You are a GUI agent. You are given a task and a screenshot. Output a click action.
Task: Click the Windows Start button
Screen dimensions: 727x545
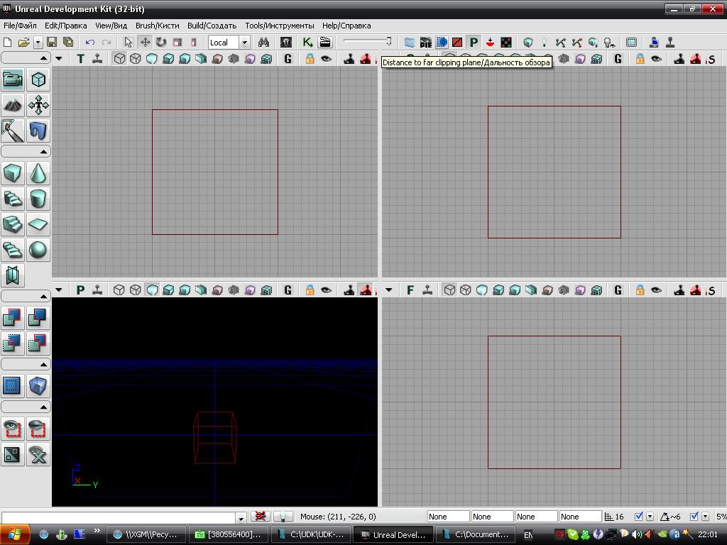16,534
